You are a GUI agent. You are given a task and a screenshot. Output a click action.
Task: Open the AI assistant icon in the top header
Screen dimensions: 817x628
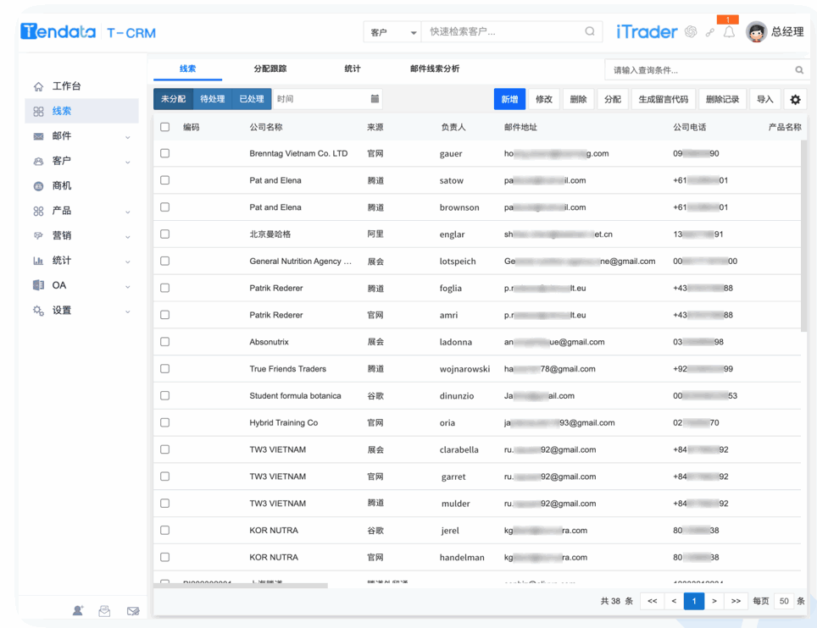tap(691, 32)
